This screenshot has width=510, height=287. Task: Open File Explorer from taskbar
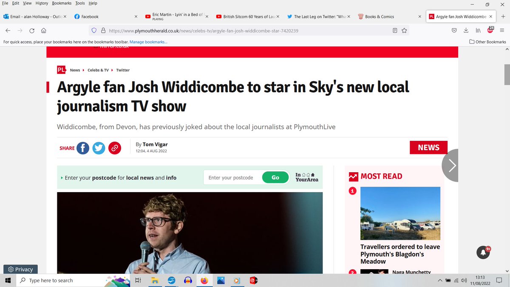point(155,280)
